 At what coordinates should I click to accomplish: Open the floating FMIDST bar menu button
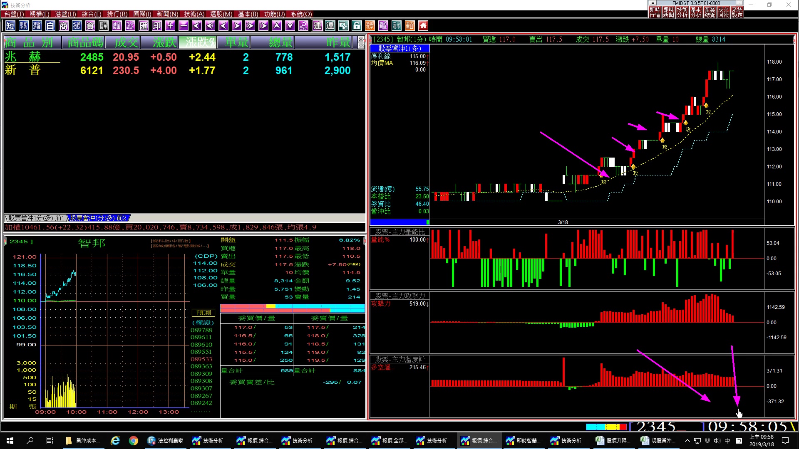click(x=653, y=3)
